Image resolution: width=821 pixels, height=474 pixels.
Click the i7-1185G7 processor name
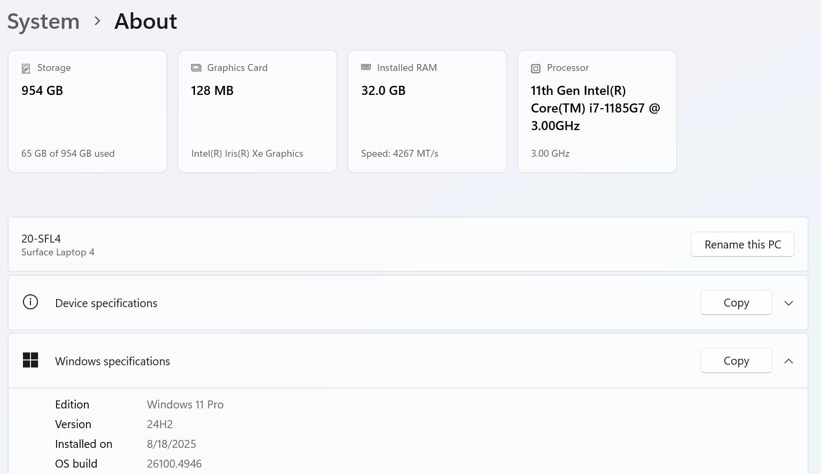596,108
